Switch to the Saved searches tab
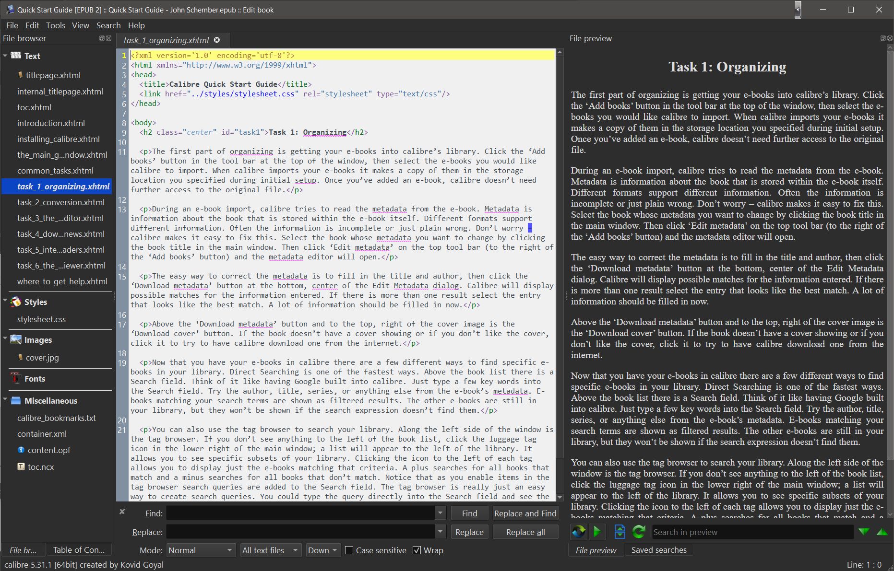Viewport: 894px width, 571px height. [x=659, y=550]
